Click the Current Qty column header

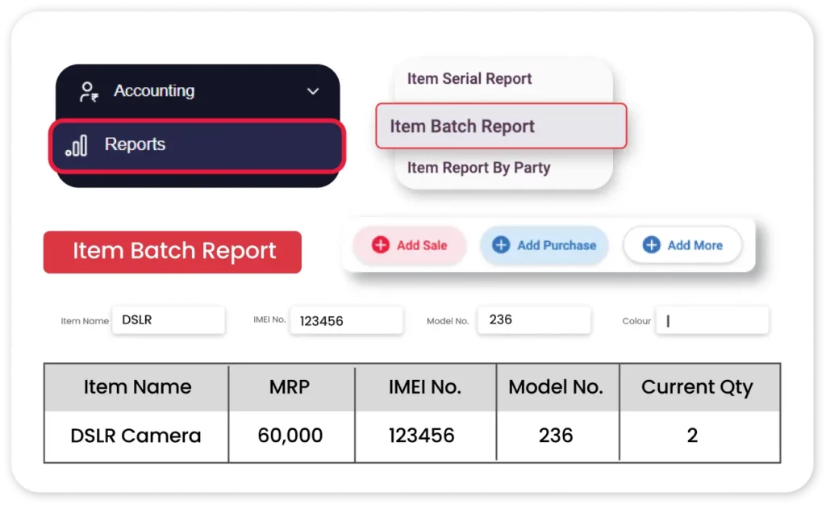tap(697, 387)
